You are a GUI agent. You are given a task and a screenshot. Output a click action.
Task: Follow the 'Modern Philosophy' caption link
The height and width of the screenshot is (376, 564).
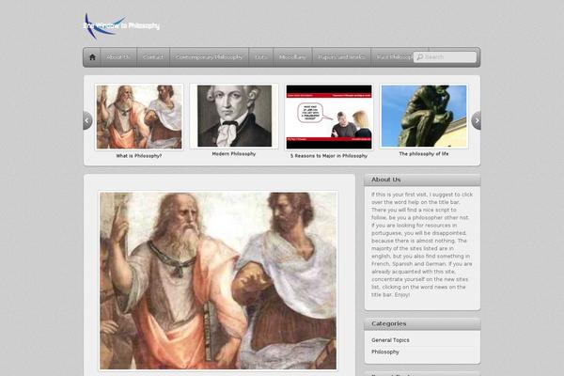(x=234, y=153)
